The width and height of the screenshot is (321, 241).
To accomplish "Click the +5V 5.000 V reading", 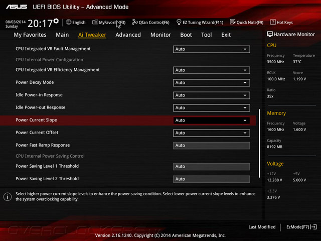I will (299, 180).
